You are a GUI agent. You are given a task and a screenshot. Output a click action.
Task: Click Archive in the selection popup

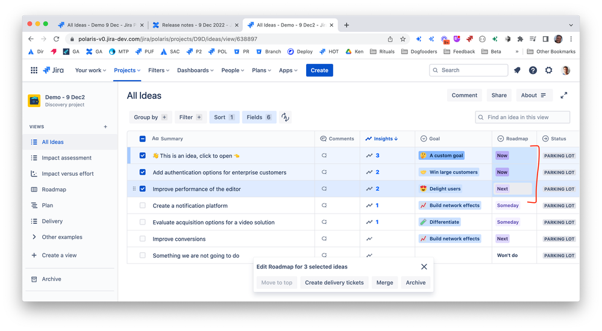[x=415, y=283]
